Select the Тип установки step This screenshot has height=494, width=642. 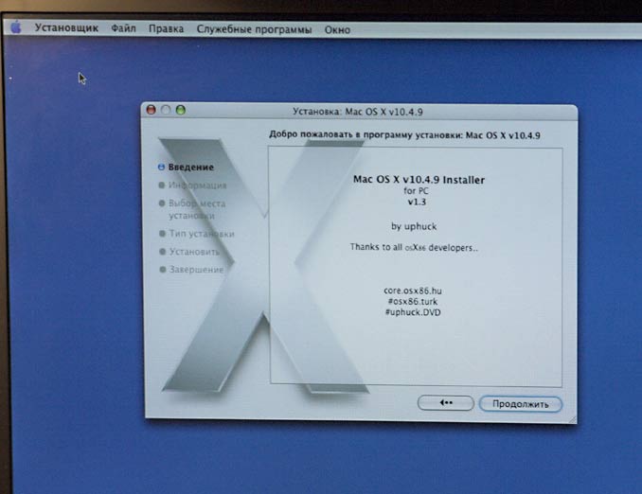202,234
